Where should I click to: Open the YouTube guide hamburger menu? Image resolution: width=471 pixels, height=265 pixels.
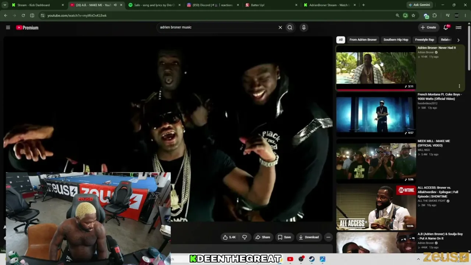(x=8, y=27)
